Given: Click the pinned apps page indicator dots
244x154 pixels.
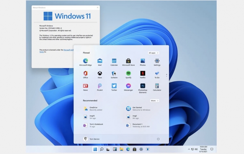Looking at the screenshot, I should pyautogui.click(x=167, y=75).
